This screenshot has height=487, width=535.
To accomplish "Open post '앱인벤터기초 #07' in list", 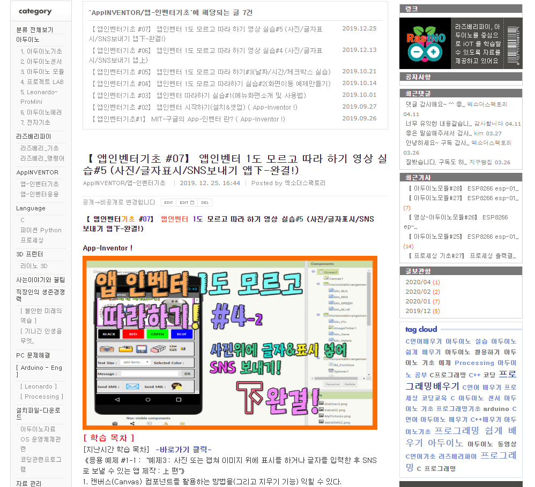I will (x=205, y=34).
